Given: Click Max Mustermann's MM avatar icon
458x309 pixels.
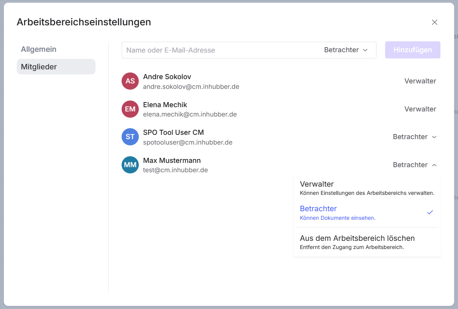Looking at the screenshot, I should pos(130,165).
